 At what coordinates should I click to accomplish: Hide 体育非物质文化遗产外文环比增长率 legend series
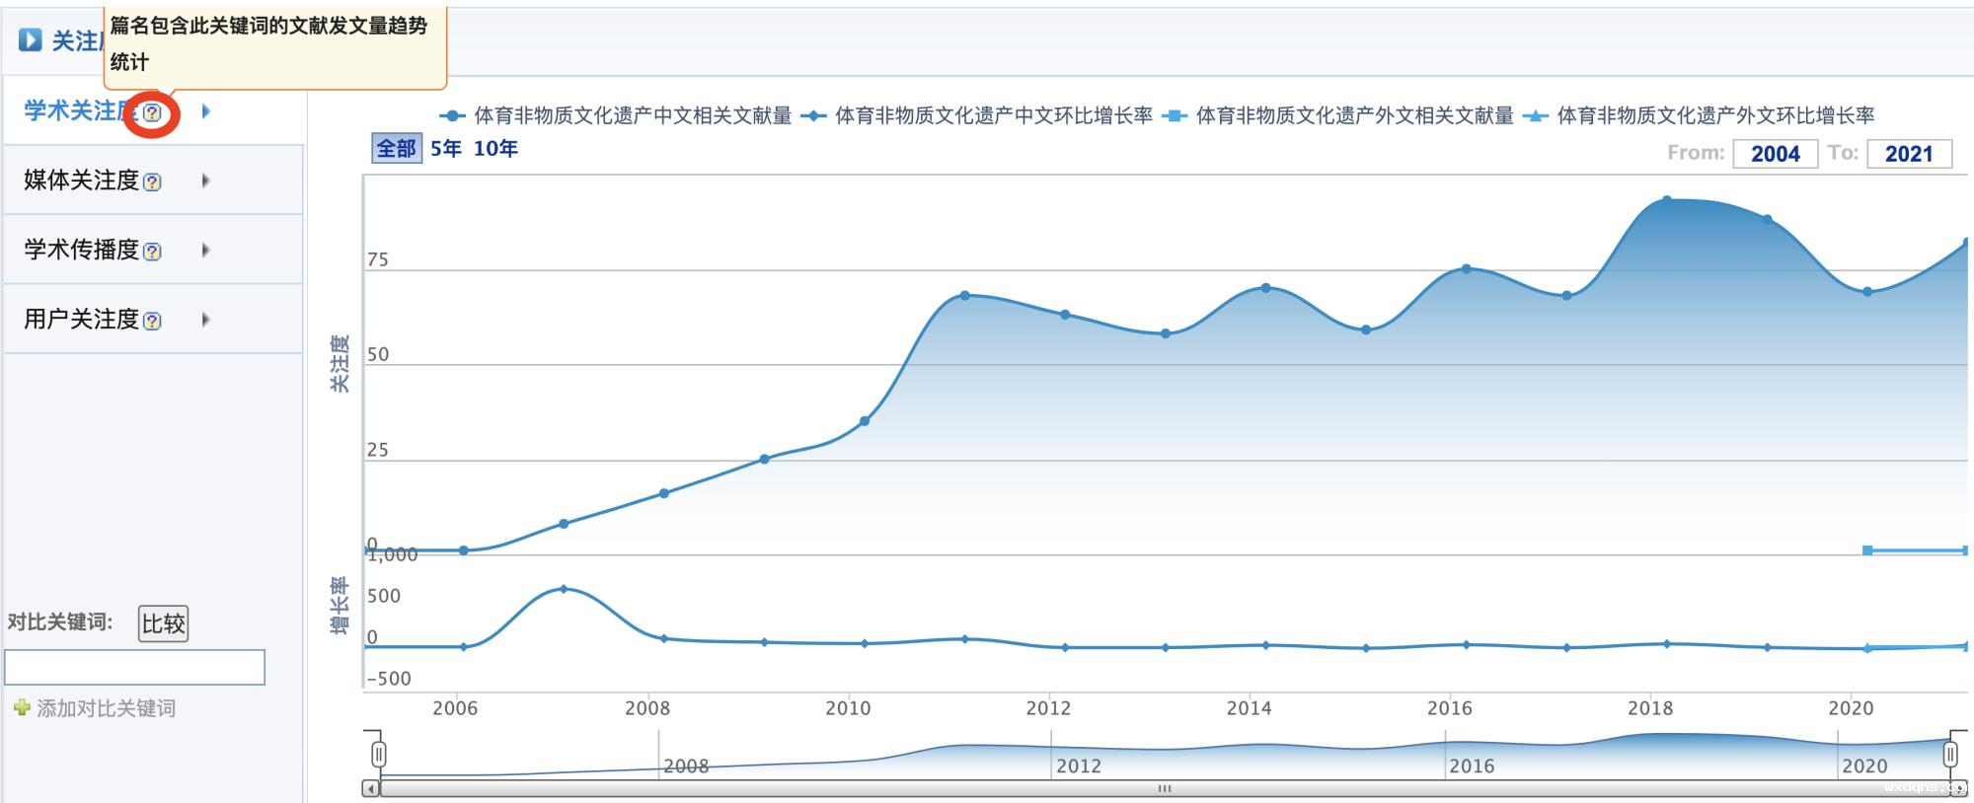[x=1714, y=116]
